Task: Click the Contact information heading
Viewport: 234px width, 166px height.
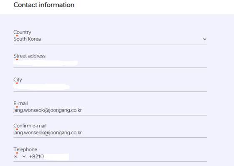Action: point(44,5)
